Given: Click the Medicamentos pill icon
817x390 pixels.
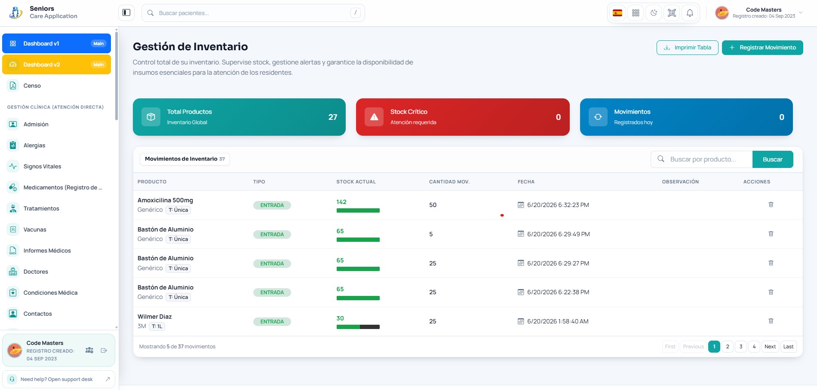Looking at the screenshot, I should point(13,187).
